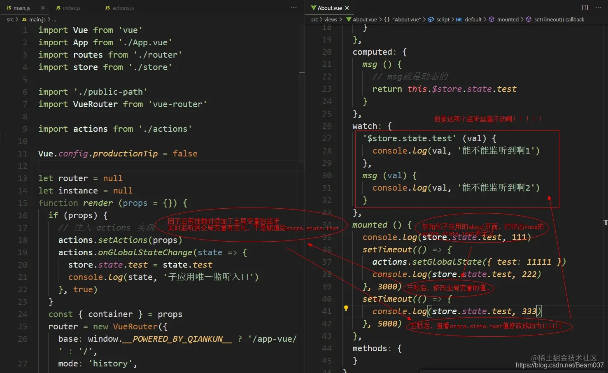Screen dimensions: 608x373
Task: Click 'setGlobalState' in About.vue
Action: click(x=447, y=262)
